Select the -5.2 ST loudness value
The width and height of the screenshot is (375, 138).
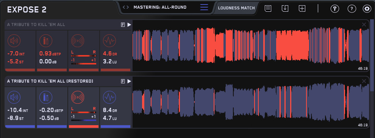(x=16, y=61)
